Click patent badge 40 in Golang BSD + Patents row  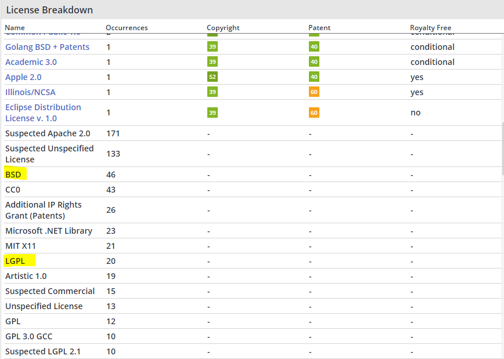tap(314, 47)
